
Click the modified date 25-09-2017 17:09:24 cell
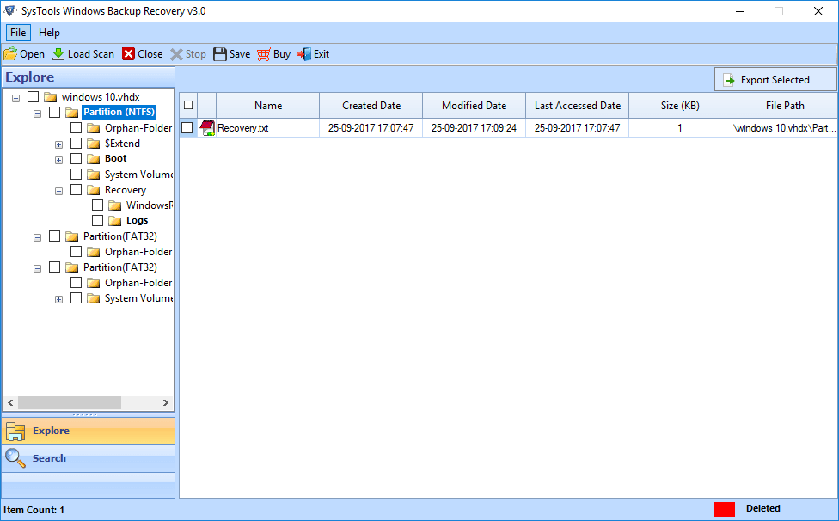474,128
